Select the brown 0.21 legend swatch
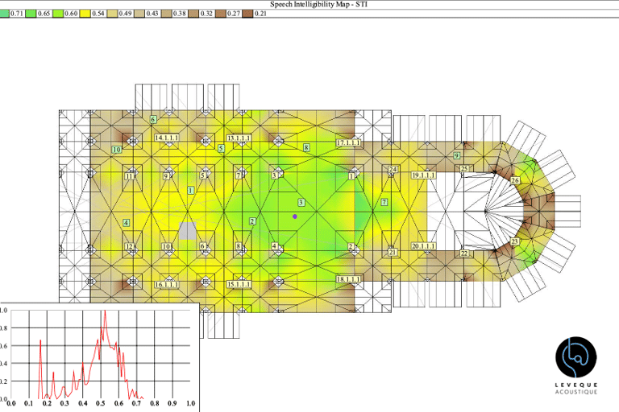Image resolution: width=619 pixels, height=412 pixels. coord(247,14)
